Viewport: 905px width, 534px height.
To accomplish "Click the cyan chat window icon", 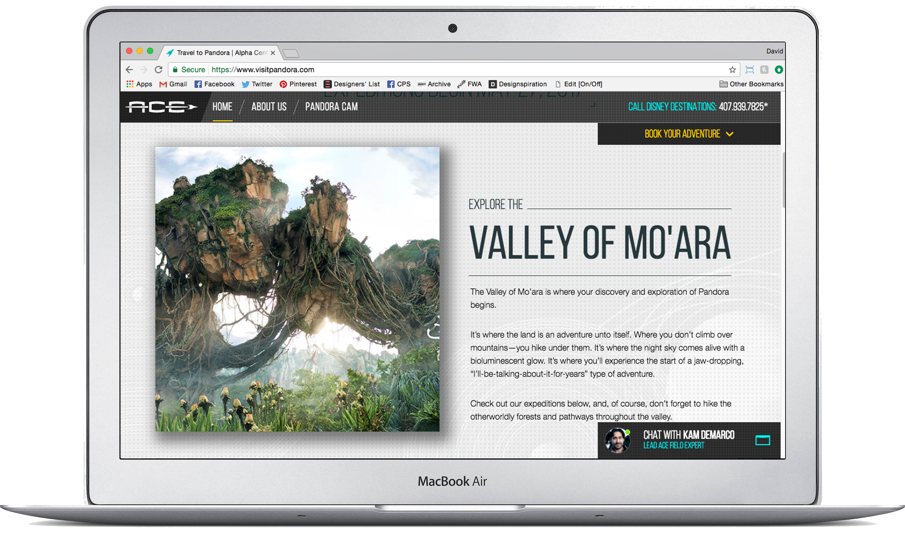I will click(763, 440).
